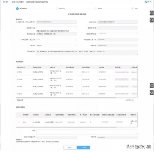The height and width of the screenshot is (152, 154).
Task: Click the date cell 2019-01-15
Action: [x=102, y=72]
